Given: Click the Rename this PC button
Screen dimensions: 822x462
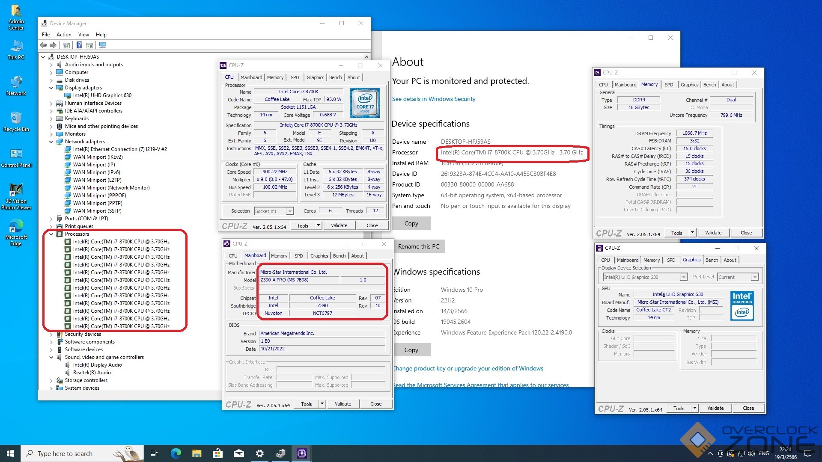Looking at the screenshot, I should point(418,246).
